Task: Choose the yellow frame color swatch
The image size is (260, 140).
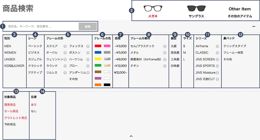Action: [98, 59]
